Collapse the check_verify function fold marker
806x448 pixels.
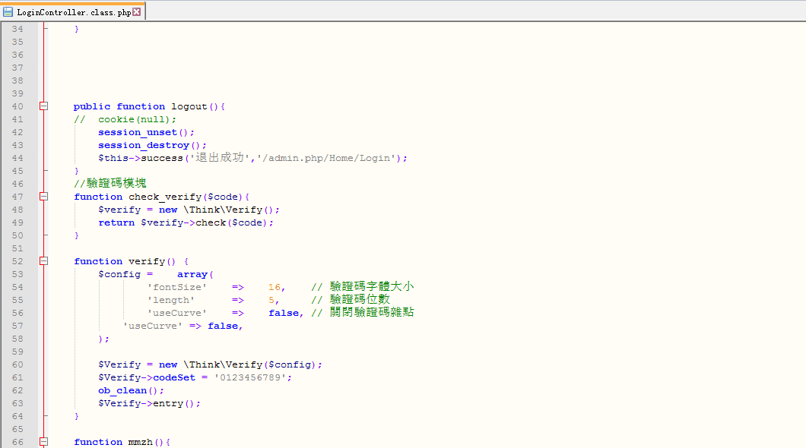43,197
